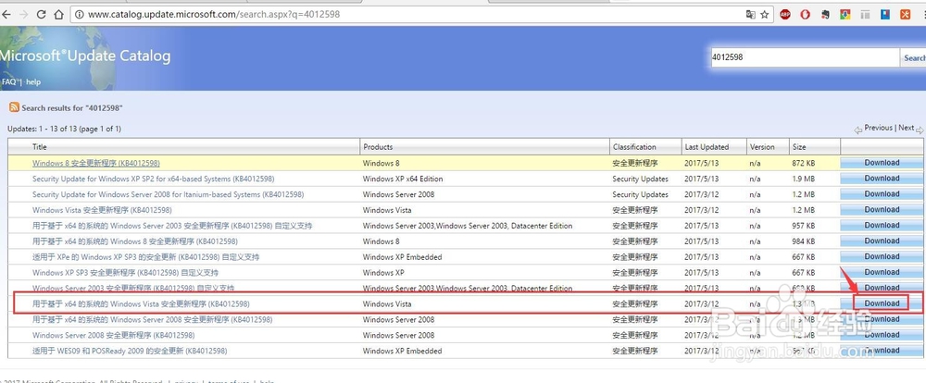Download the WES09 POSReady 2009 update
The image size is (926, 383).
[882, 351]
